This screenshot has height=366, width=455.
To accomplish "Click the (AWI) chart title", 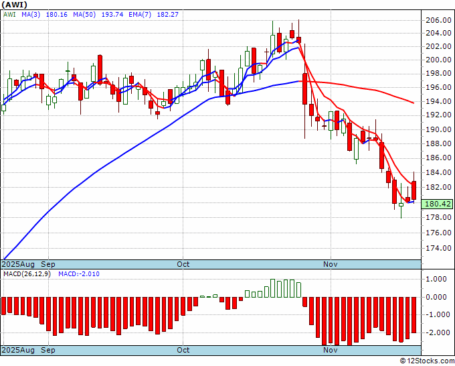I will (x=14, y=5).
